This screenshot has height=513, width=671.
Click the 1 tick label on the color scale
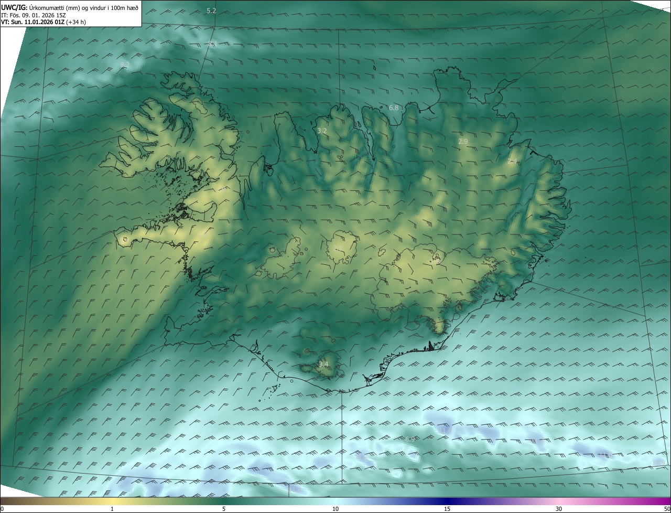coord(112,509)
